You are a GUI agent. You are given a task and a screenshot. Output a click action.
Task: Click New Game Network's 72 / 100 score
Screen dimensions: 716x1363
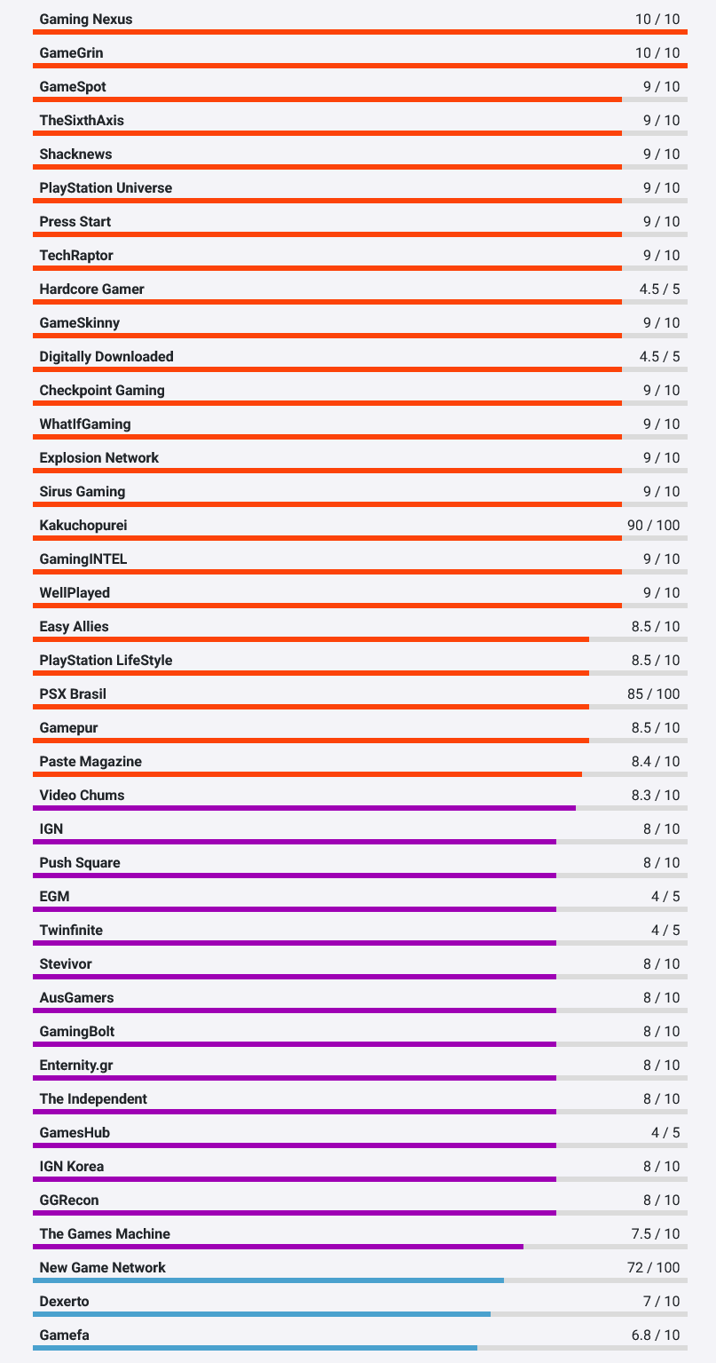pyautogui.click(x=653, y=1268)
